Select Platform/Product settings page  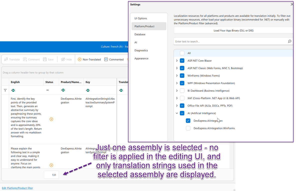149,26
